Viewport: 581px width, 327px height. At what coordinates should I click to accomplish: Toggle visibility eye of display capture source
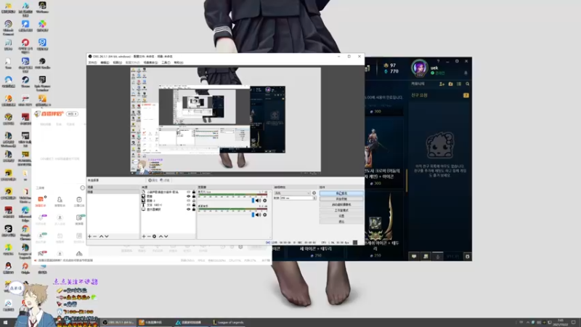point(188,209)
